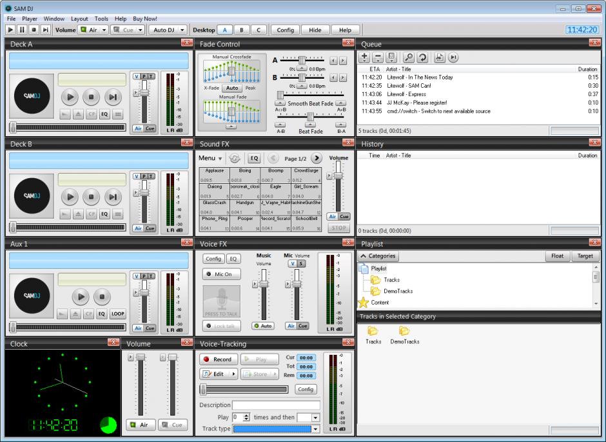Open the Tools menu
The height and width of the screenshot is (442, 606).
pos(101,19)
